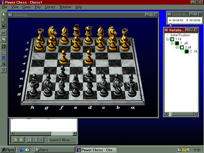Open the Game menu
The image size is (204, 153).
pyautogui.click(x=27, y=7)
